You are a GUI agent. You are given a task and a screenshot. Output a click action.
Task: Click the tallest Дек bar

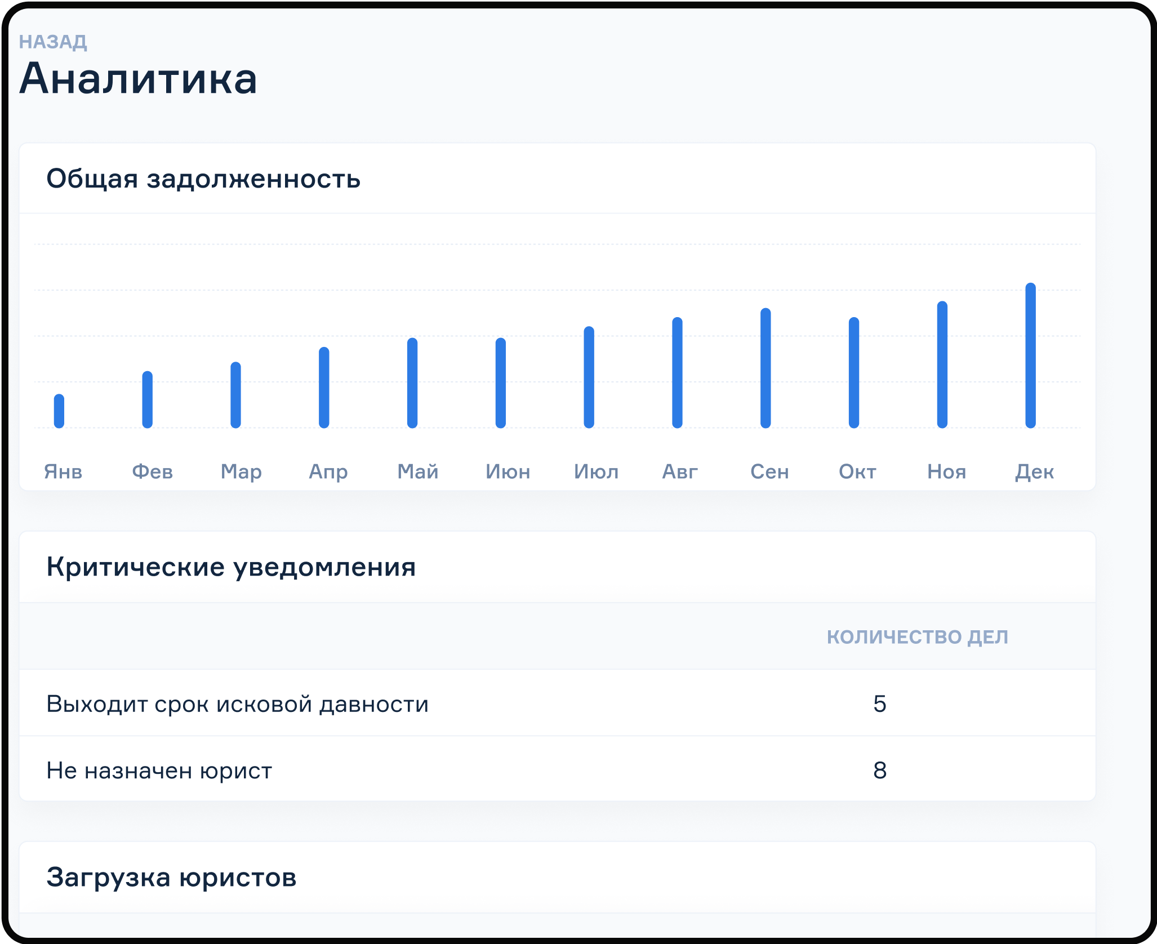point(1031,355)
